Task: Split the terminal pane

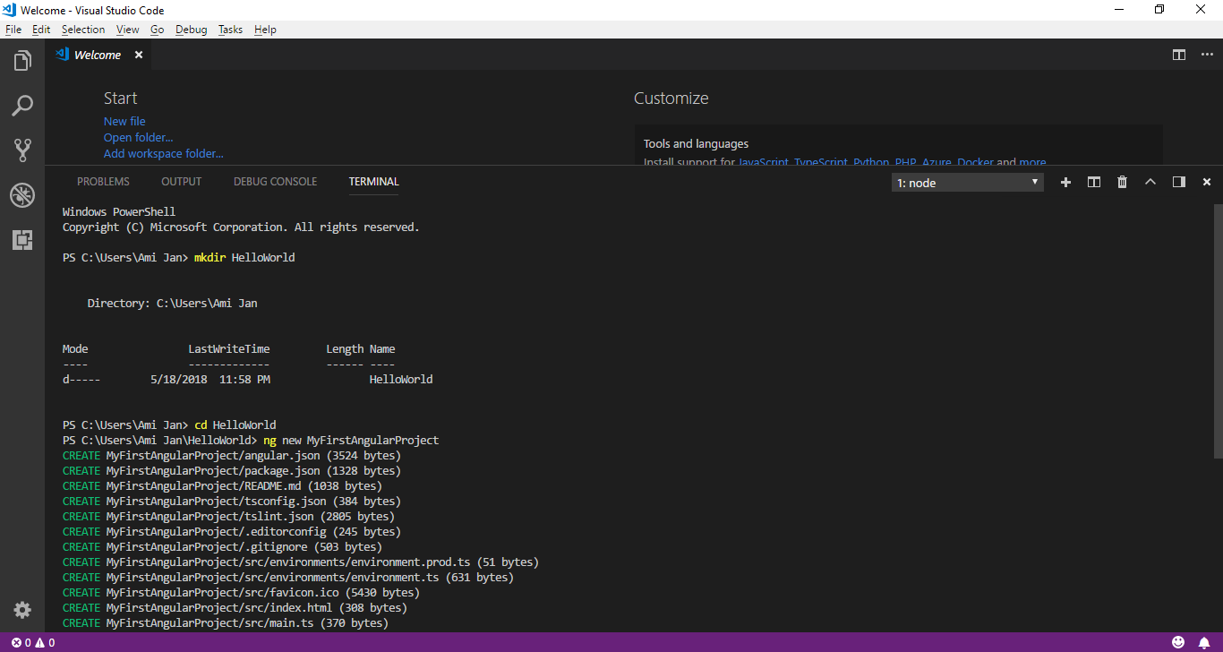Action: 1094,182
